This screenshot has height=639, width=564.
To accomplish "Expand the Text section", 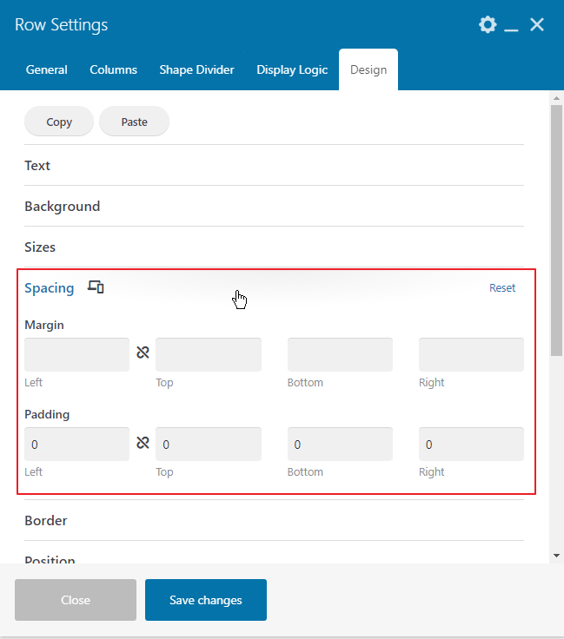I will pyautogui.click(x=274, y=166).
